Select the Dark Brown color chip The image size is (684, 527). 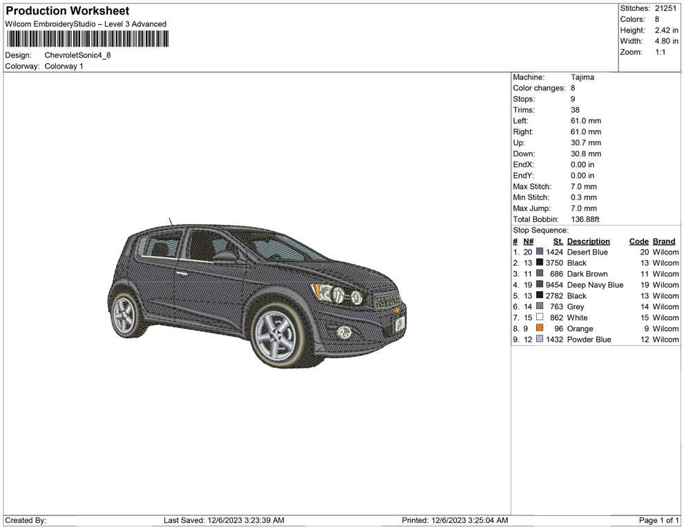click(539, 274)
